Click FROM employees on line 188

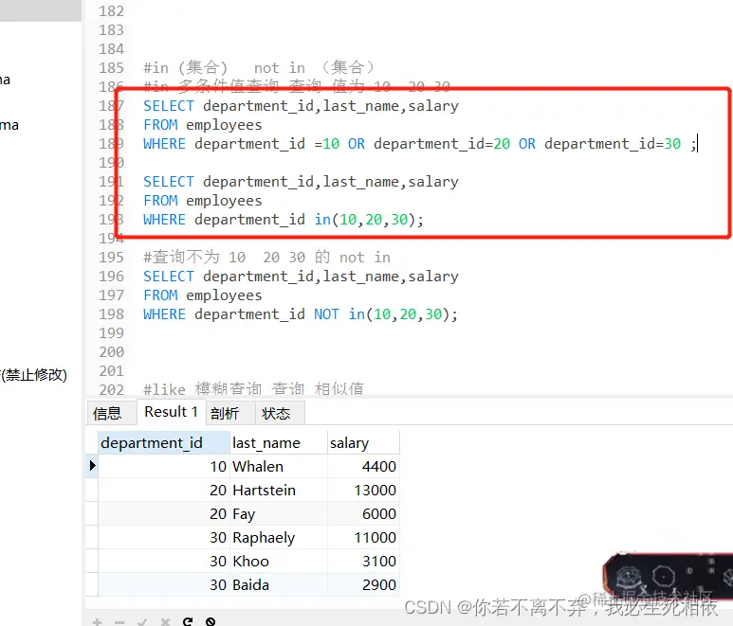click(202, 125)
